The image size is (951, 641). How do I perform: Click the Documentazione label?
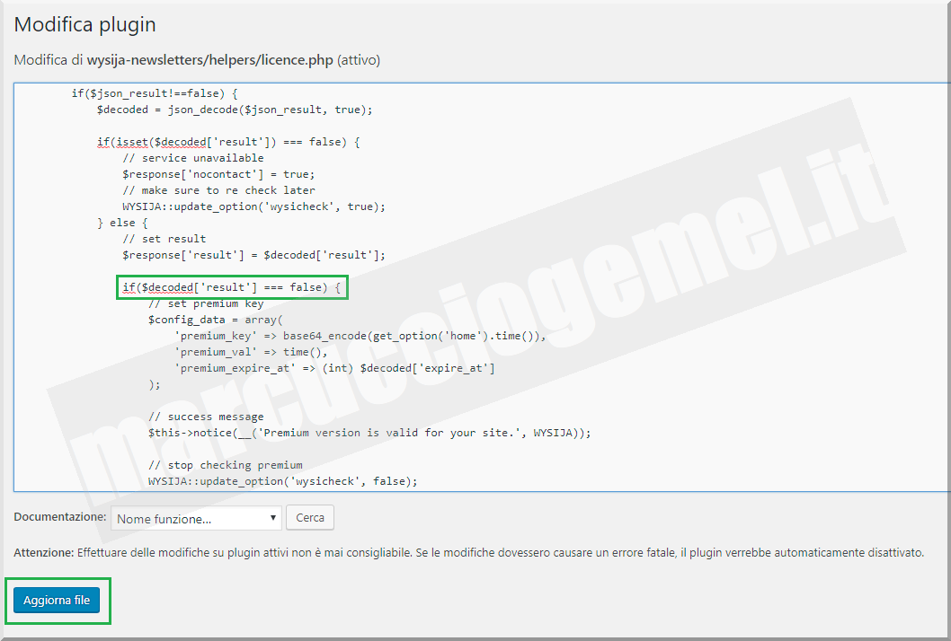tap(60, 517)
